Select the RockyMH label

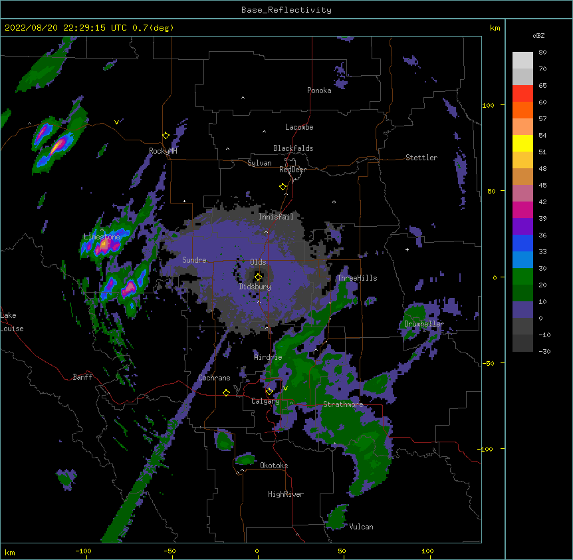tap(163, 151)
